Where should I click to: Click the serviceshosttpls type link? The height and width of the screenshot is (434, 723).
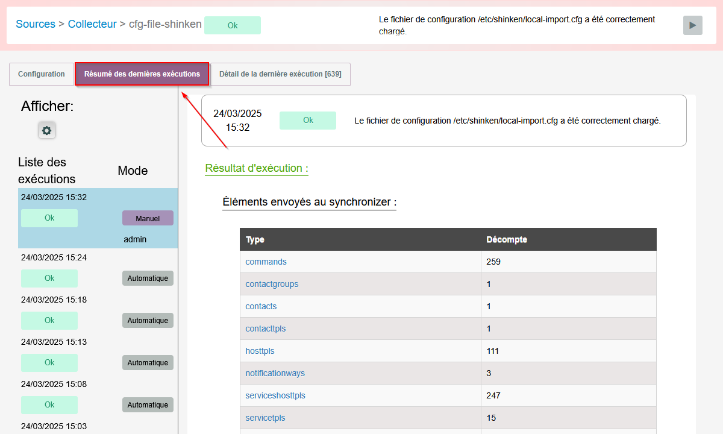coord(275,395)
